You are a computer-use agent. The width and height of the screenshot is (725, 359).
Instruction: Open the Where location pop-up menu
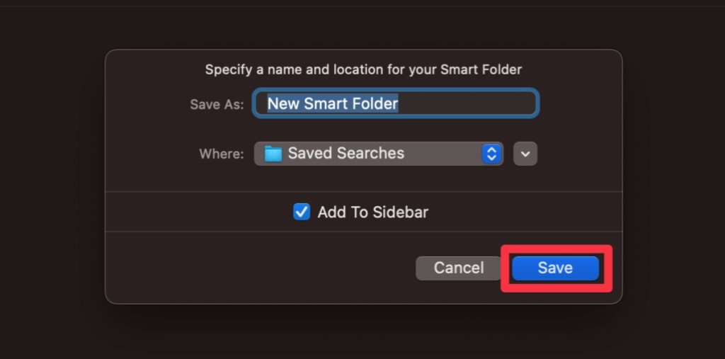[378, 154]
